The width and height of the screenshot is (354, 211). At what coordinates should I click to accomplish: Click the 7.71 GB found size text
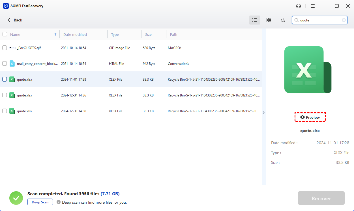(x=110, y=194)
